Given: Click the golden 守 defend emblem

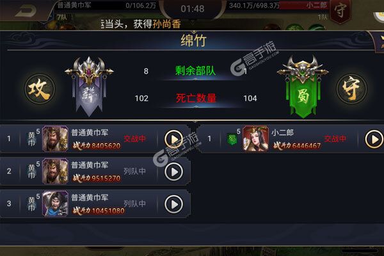Looking at the screenshot, I should click(351, 89).
